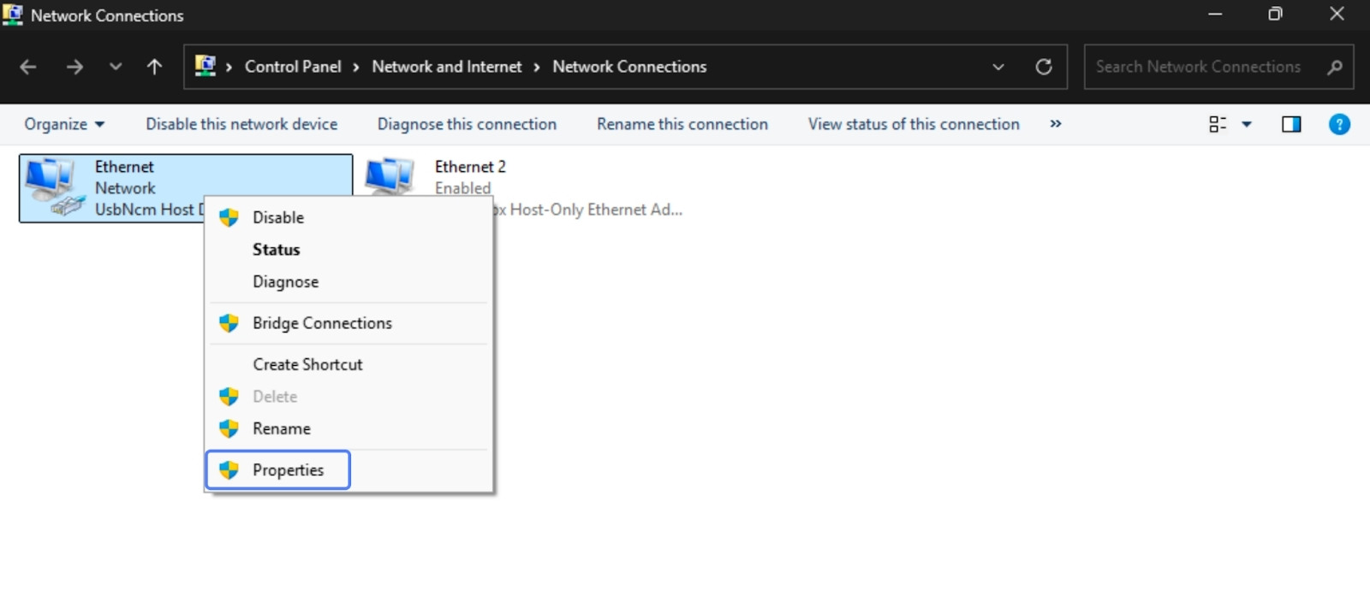
Task: Open Control Panel breadcrumb
Action: click(x=293, y=67)
